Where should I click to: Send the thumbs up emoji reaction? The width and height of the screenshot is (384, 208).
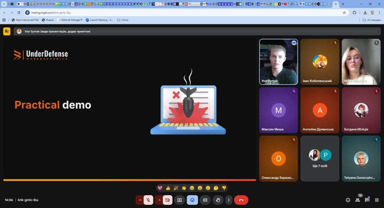(168, 188)
